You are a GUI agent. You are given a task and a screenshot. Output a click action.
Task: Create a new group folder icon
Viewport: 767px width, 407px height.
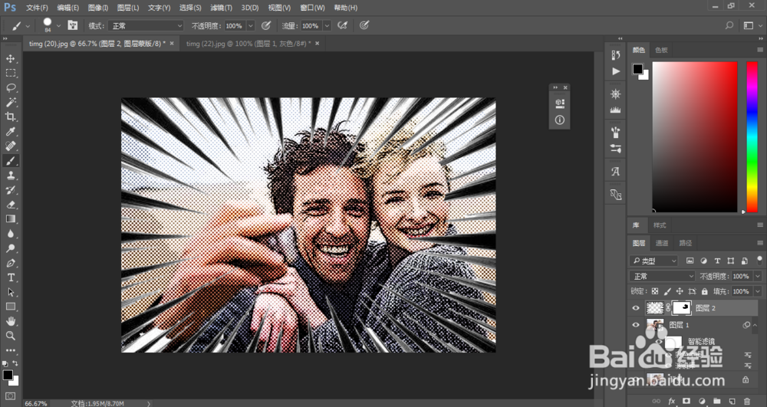(716, 401)
